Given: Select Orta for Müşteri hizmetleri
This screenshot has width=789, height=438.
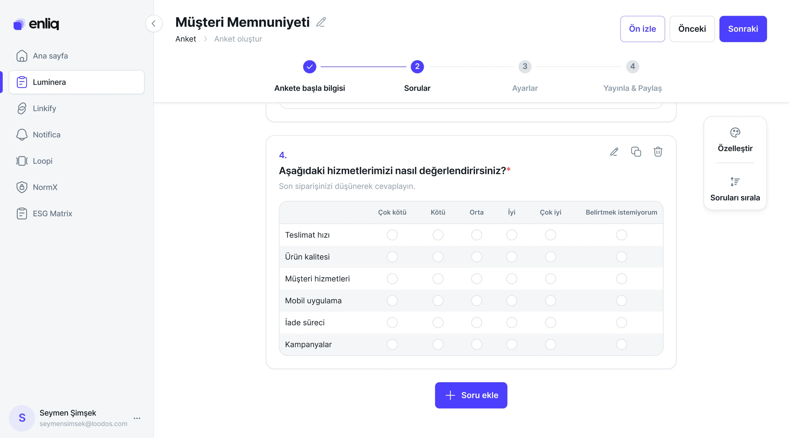Looking at the screenshot, I should (x=477, y=279).
